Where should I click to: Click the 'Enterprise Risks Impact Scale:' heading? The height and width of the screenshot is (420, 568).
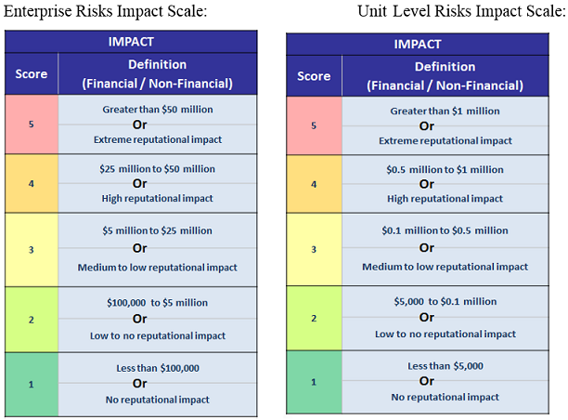[106, 11]
